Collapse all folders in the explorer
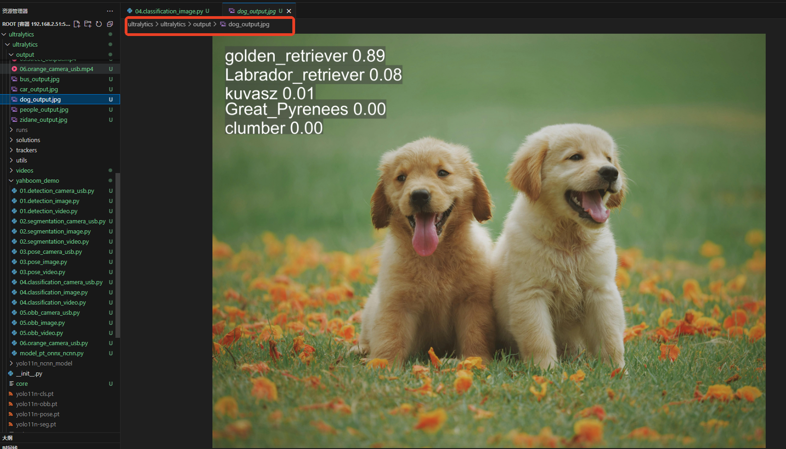 click(x=110, y=24)
